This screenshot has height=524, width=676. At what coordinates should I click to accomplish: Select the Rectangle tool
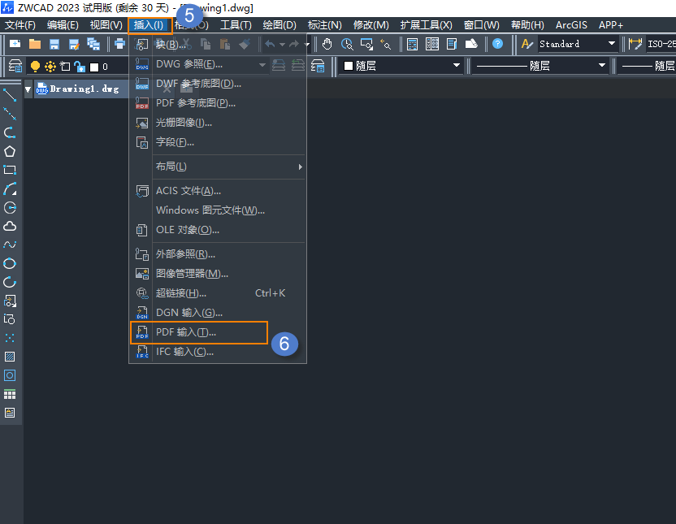[x=10, y=170]
